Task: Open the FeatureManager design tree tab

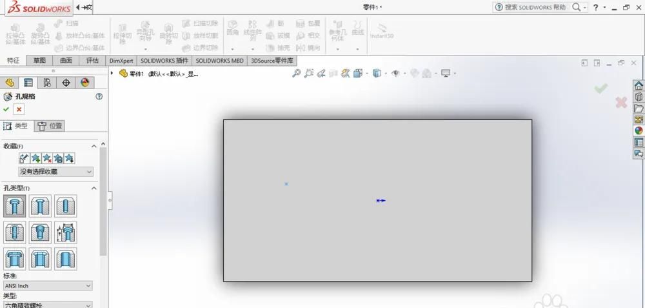Action: click(x=10, y=83)
